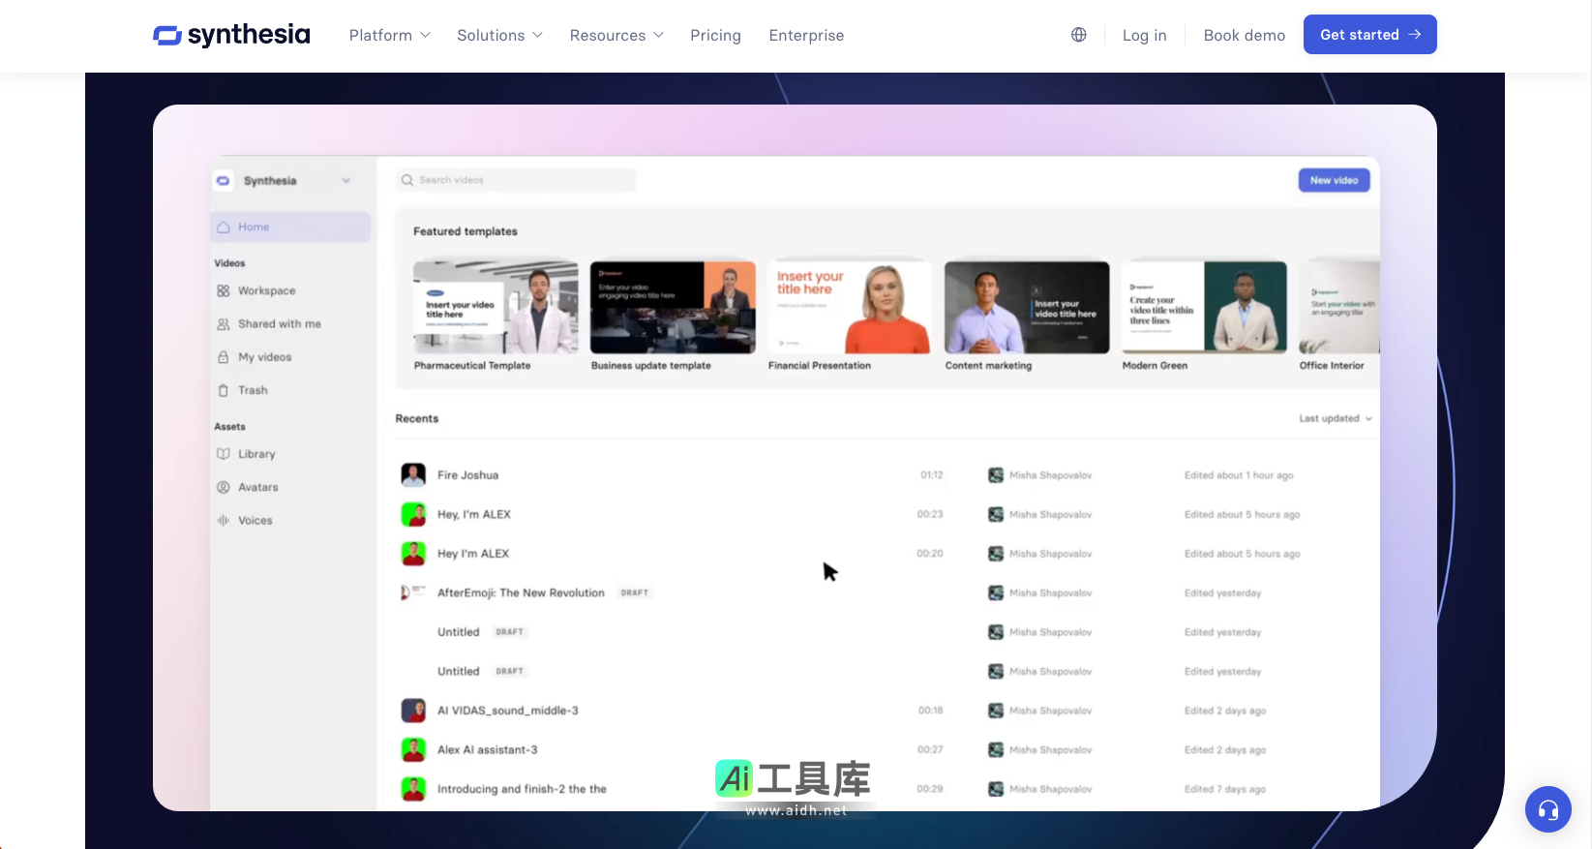Go to the Pricing page
The height and width of the screenshot is (849, 1592).
click(715, 35)
